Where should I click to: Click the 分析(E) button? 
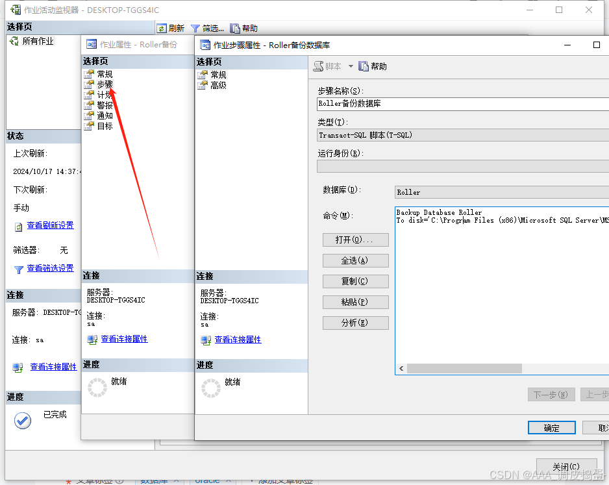coord(355,323)
